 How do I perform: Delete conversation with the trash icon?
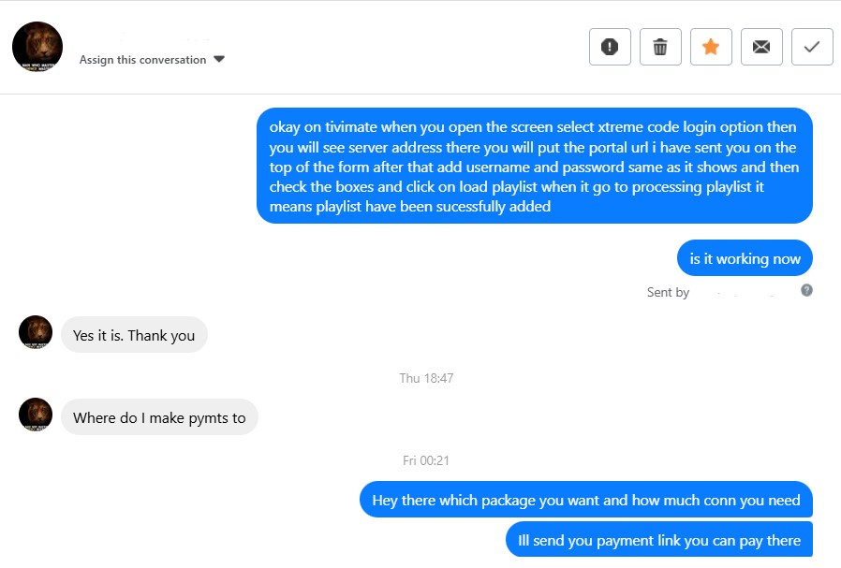(660, 47)
